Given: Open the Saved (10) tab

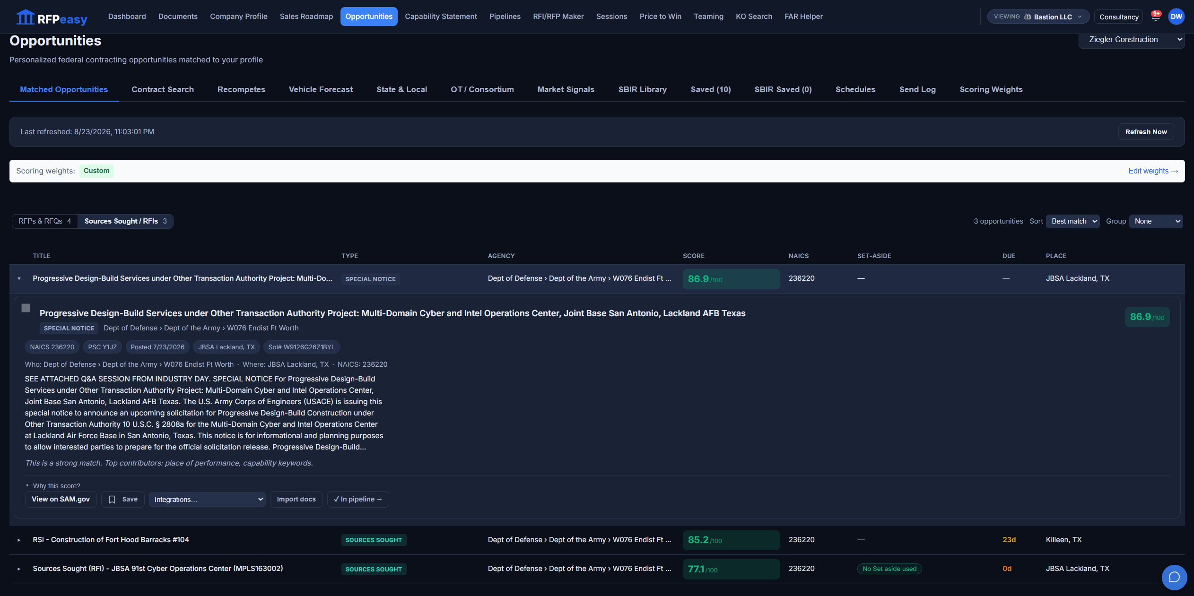Looking at the screenshot, I should pyautogui.click(x=710, y=89).
